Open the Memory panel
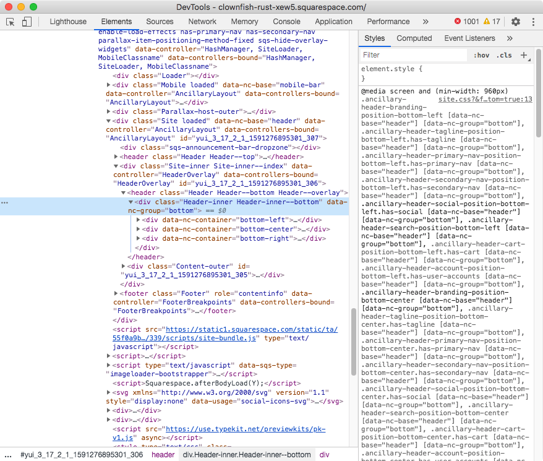This screenshot has height=461, width=543. pos(244,22)
